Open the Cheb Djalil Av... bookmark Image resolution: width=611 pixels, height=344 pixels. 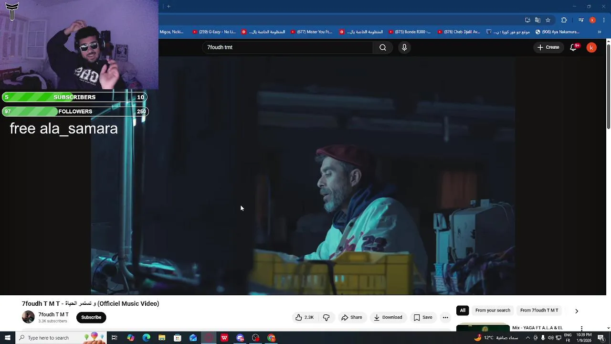[x=458, y=32]
